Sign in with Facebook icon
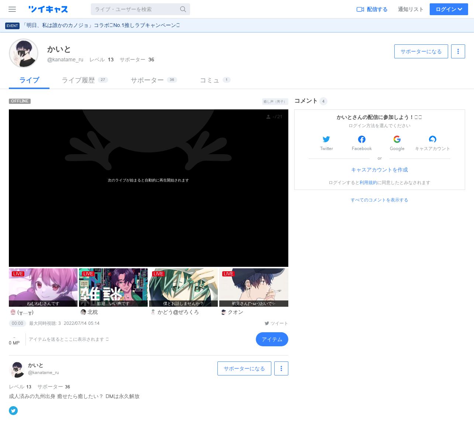The image size is (474, 442). click(x=362, y=139)
